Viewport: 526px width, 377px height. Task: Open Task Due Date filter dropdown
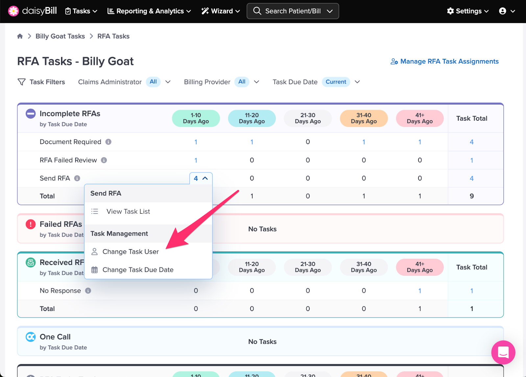click(x=357, y=82)
